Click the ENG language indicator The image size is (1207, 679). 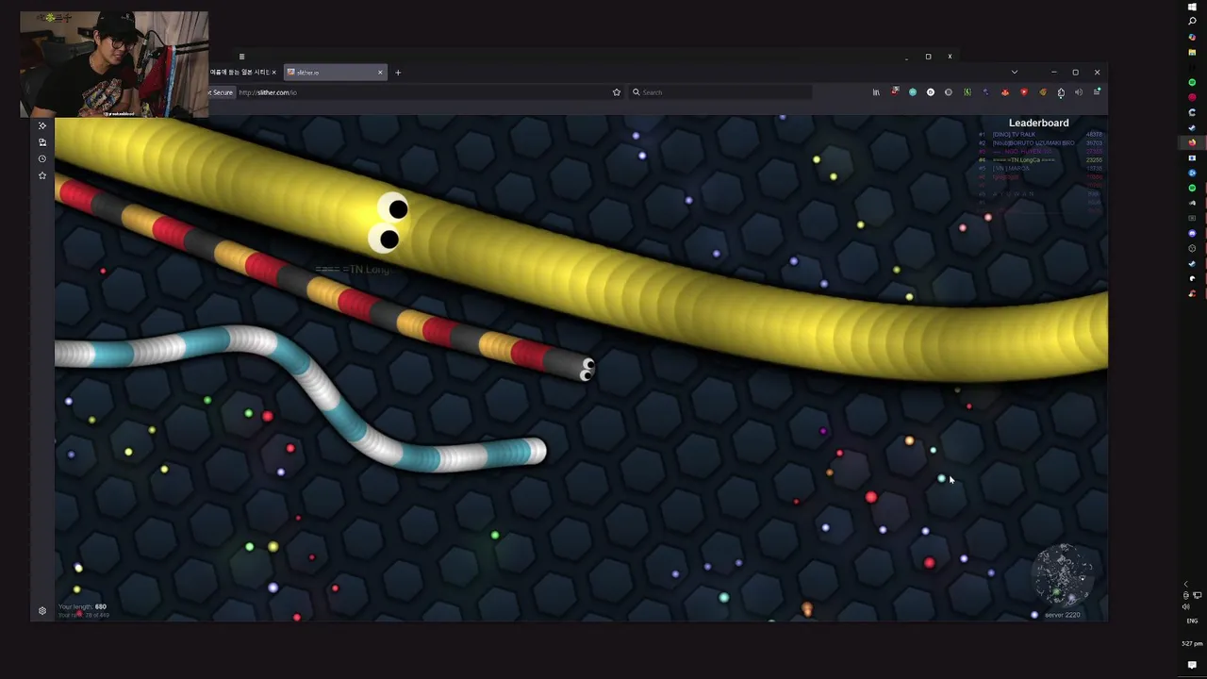tap(1192, 621)
